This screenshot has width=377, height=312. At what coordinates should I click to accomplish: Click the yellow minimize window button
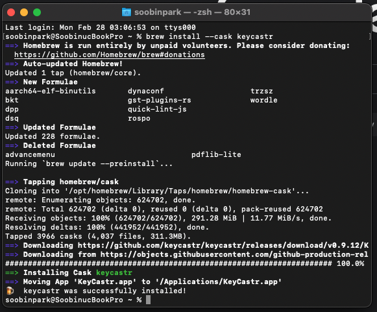click(24, 12)
